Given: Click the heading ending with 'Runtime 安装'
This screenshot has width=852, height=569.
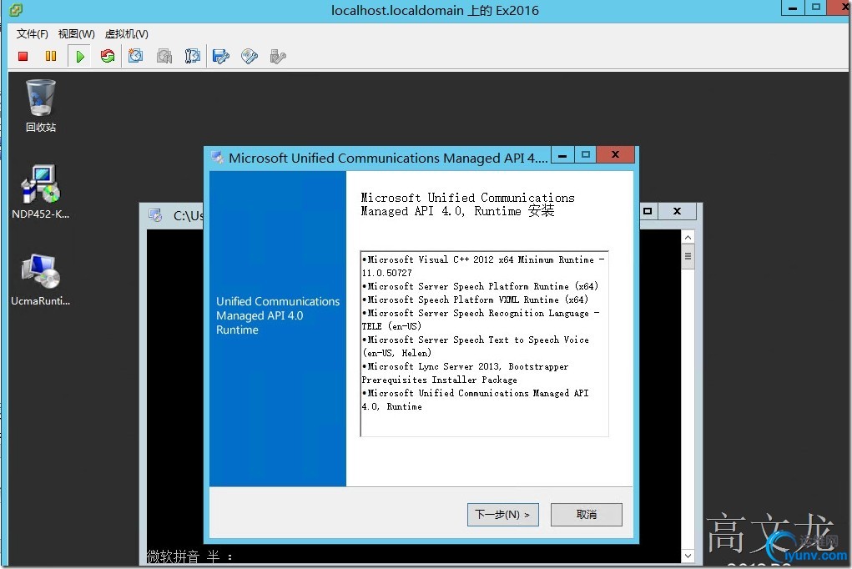Looking at the screenshot, I should [x=468, y=204].
